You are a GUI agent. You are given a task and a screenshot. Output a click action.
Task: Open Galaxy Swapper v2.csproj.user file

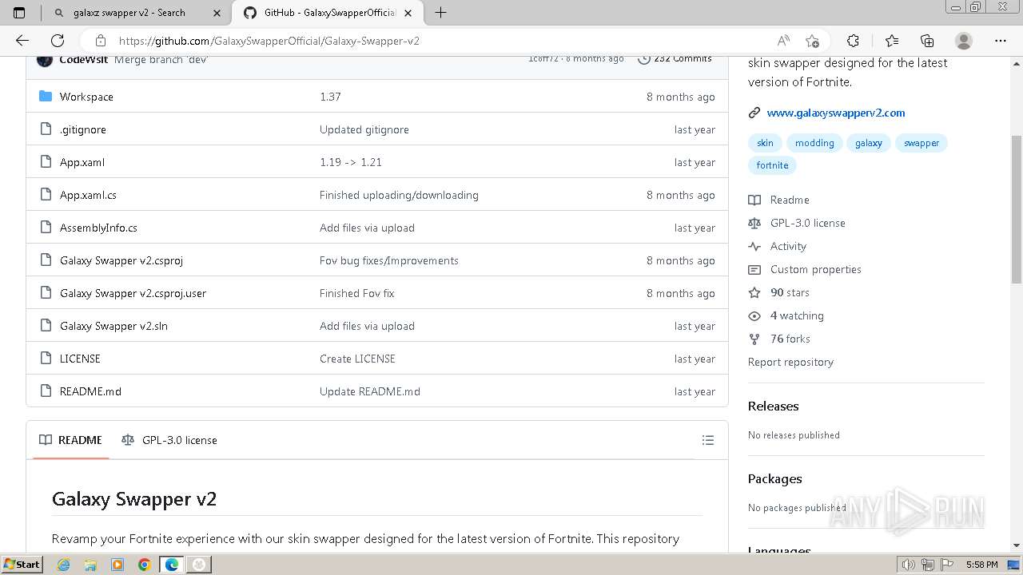(x=133, y=293)
